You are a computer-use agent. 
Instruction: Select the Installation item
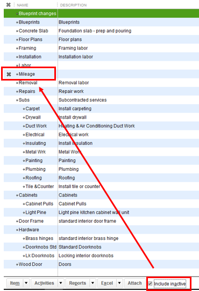(30, 57)
